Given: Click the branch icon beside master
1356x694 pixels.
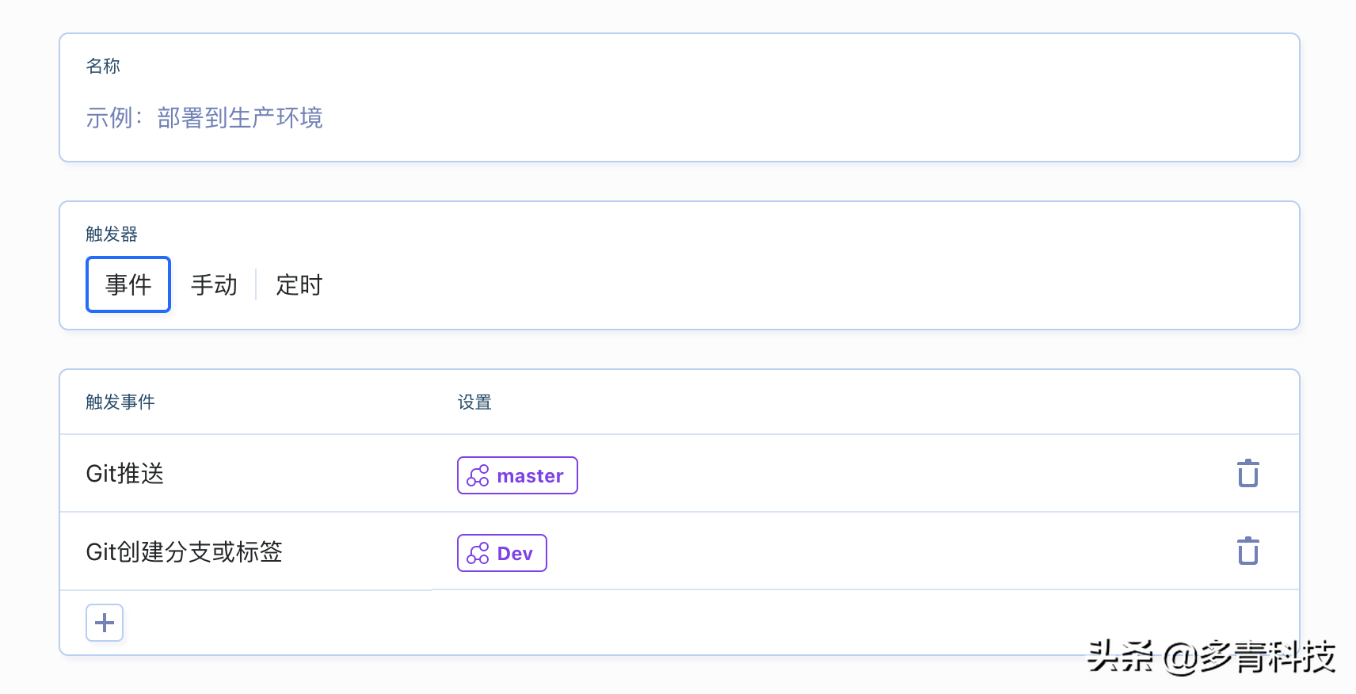Looking at the screenshot, I should point(478,475).
